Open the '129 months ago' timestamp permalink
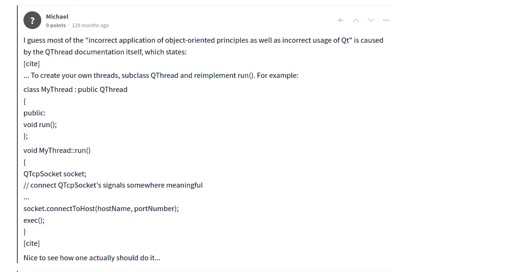Screen dimensions: 507x272 [90, 25]
